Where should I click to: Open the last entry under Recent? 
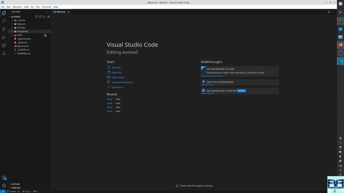point(109,112)
